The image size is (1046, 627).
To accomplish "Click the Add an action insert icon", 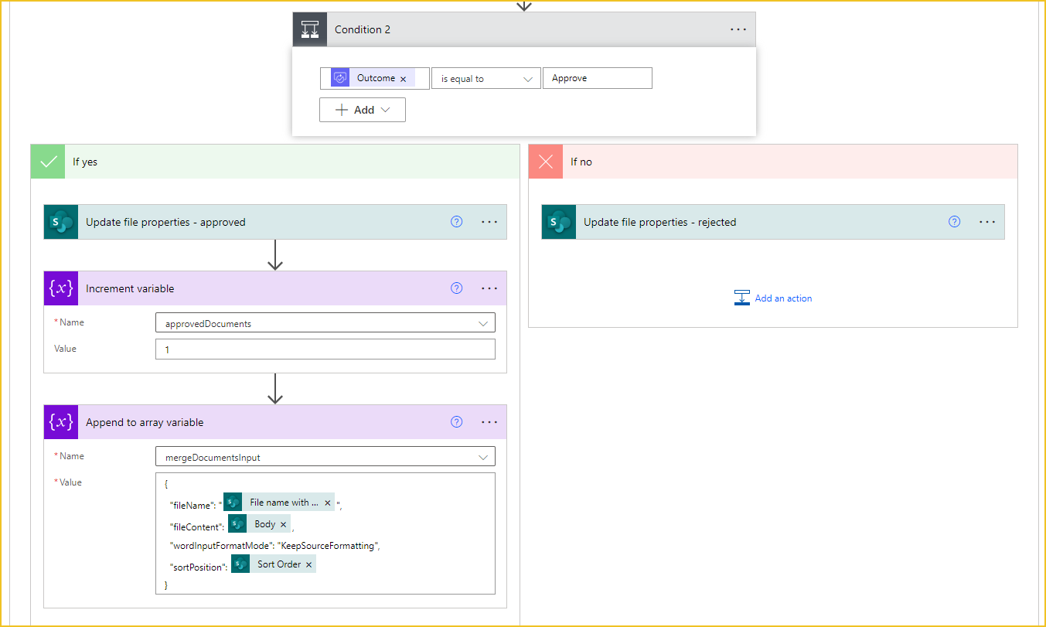I will click(742, 298).
